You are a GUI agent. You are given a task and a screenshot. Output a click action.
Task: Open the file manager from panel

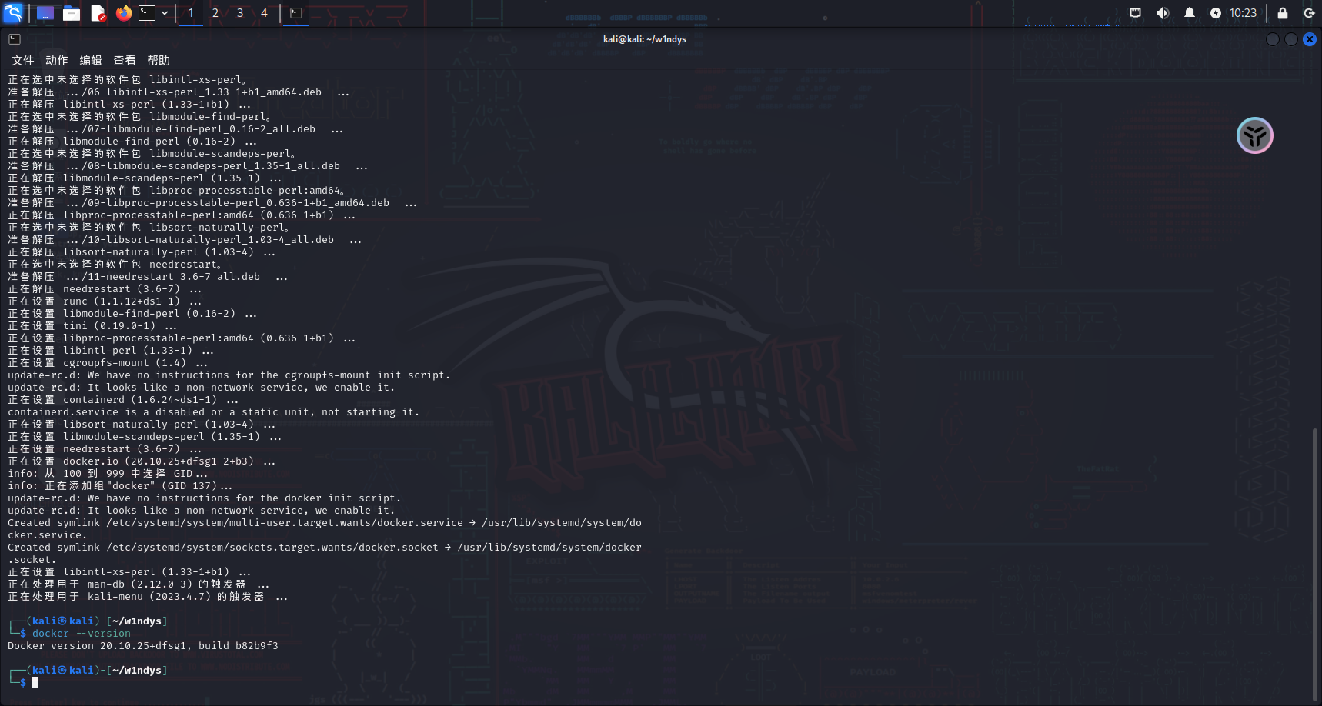pyautogui.click(x=72, y=13)
